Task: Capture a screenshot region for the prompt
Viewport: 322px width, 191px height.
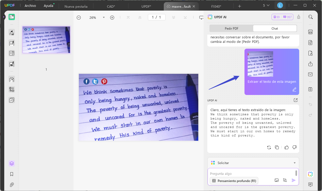Action: [285, 180]
